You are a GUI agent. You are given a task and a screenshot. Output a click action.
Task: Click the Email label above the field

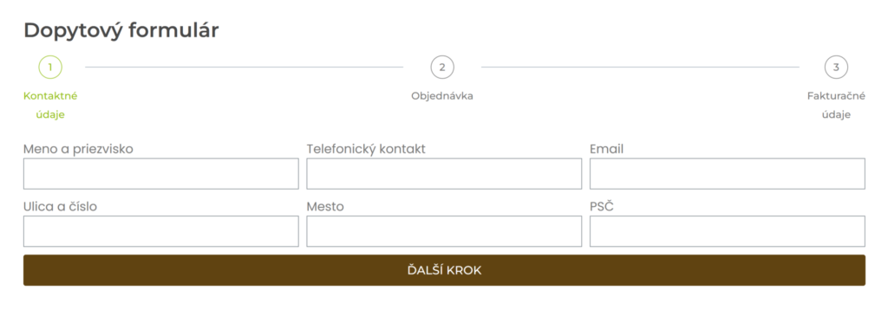pos(606,149)
